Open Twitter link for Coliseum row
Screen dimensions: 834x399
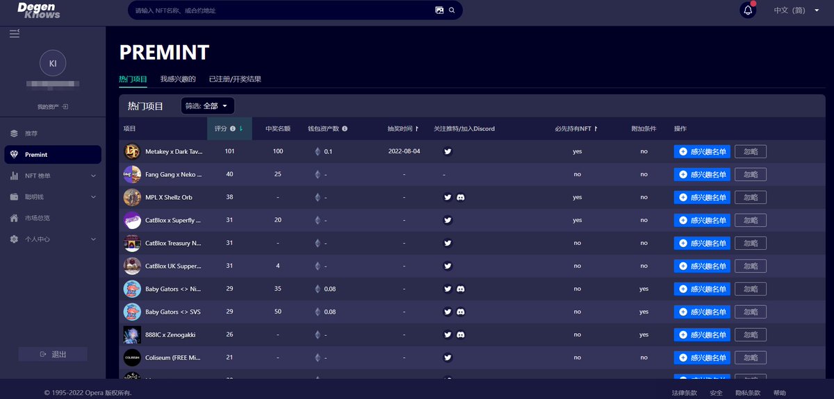[448, 357]
